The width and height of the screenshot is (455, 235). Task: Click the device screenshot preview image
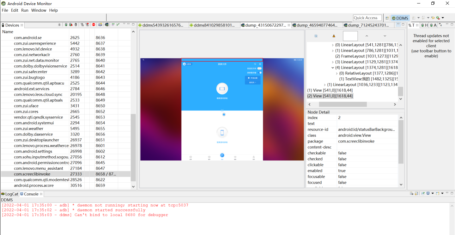click(222, 109)
